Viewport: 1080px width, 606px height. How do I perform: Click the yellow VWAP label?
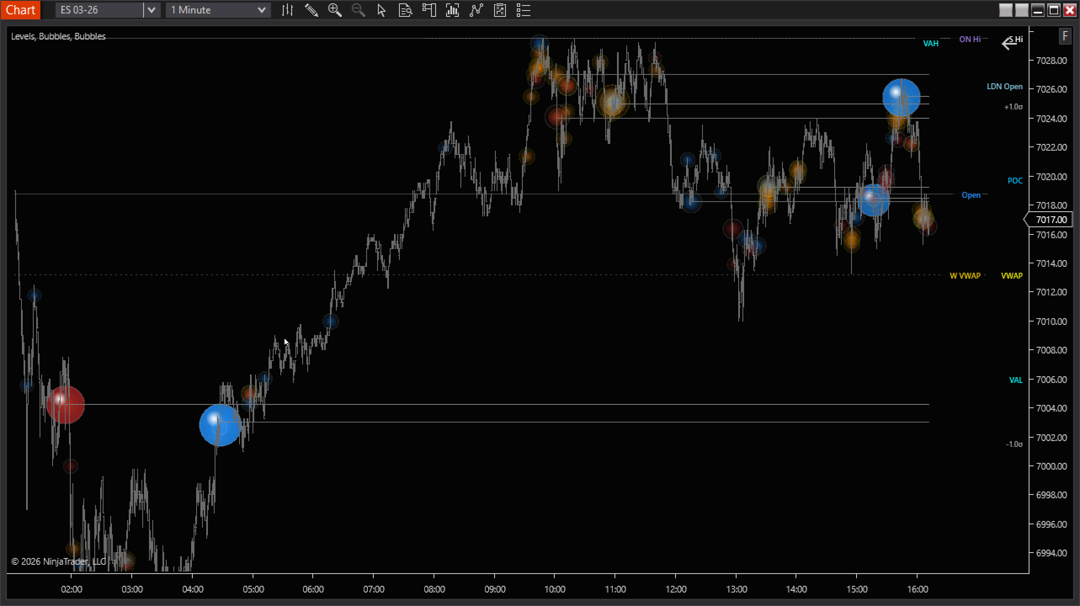pos(1011,276)
